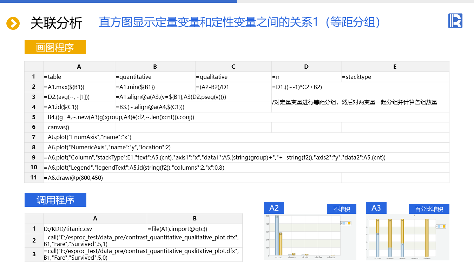The image size is (474, 266).
Task: Click the 关联分析 heading
Action: (x=56, y=23)
